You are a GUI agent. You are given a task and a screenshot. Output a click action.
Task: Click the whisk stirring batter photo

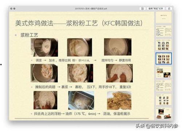118,47
